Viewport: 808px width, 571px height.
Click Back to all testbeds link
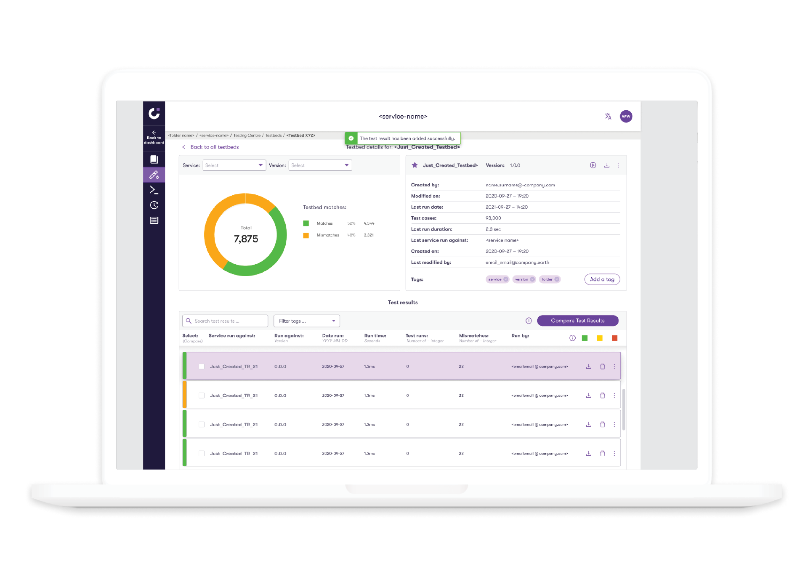[210, 147]
